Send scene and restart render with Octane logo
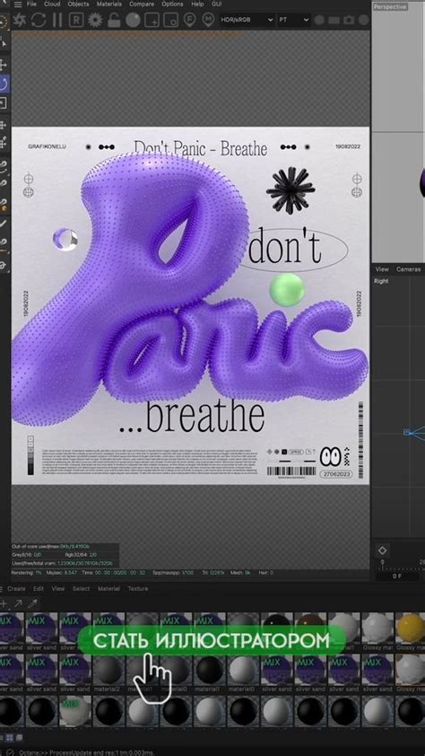425x756 pixels. [21, 21]
